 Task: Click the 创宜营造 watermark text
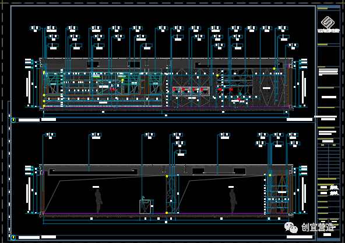[318, 227]
